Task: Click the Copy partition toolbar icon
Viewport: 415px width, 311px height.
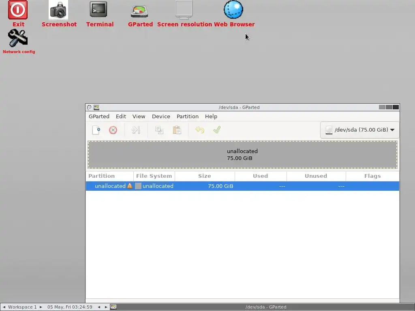Action: click(x=159, y=130)
